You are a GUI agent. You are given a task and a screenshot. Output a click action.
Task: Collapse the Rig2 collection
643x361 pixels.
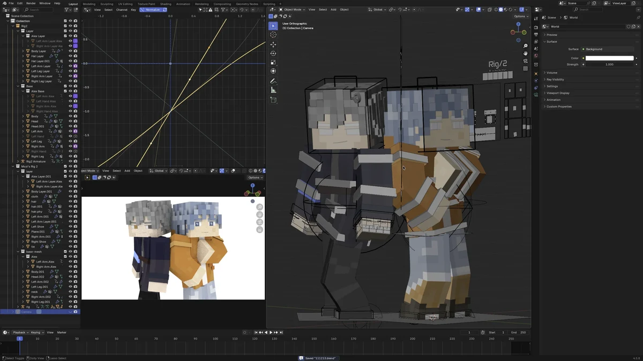[x=13, y=26]
